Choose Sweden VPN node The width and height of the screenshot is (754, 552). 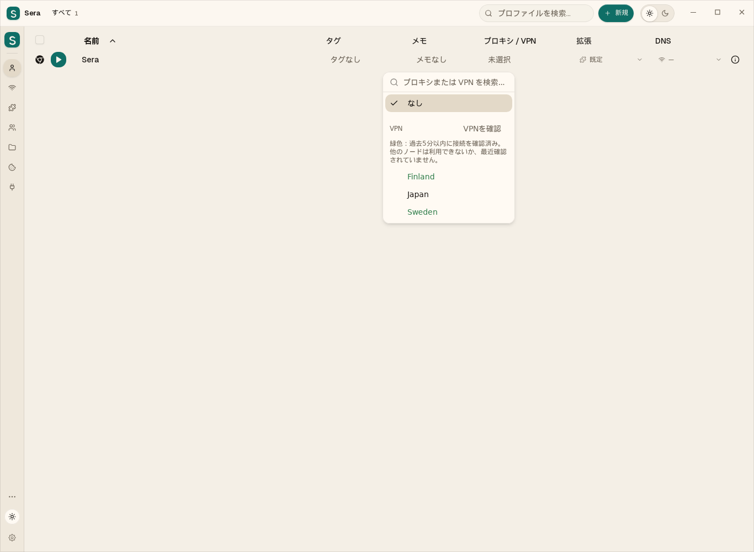pos(449,212)
